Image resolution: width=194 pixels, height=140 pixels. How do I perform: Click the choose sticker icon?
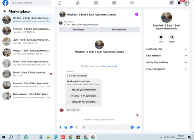coord(71,127)
